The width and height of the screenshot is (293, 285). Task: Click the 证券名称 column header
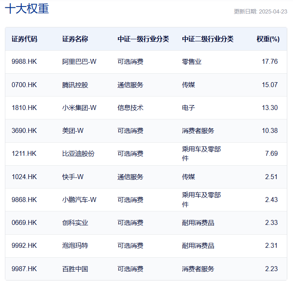point(75,39)
